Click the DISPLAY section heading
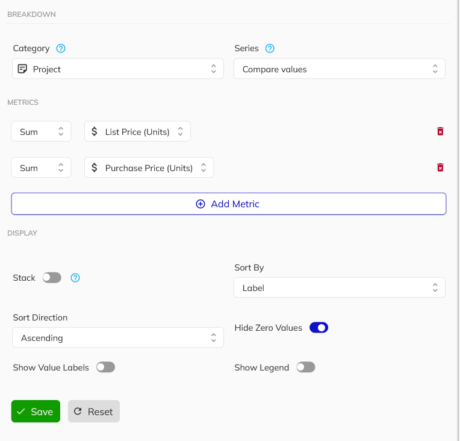 (x=22, y=233)
